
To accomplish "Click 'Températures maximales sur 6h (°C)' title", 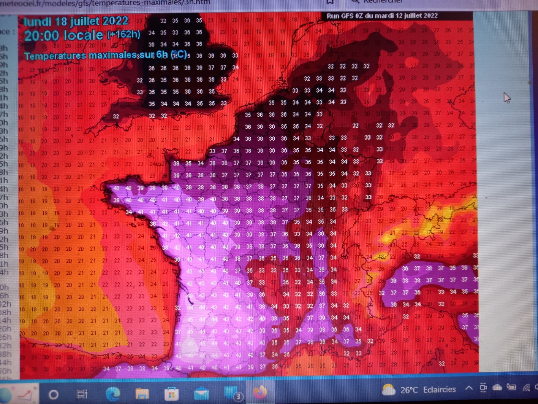I will pyautogui.click(x=106, y=55).
